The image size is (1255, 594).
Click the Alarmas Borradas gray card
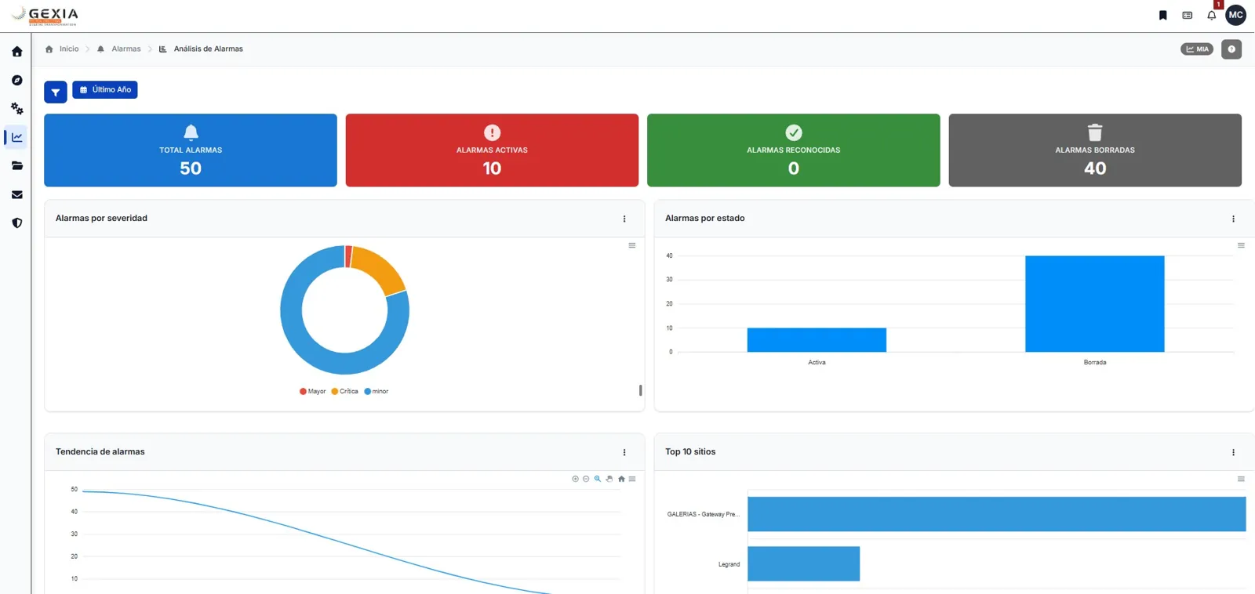(x=1095, y=150)
